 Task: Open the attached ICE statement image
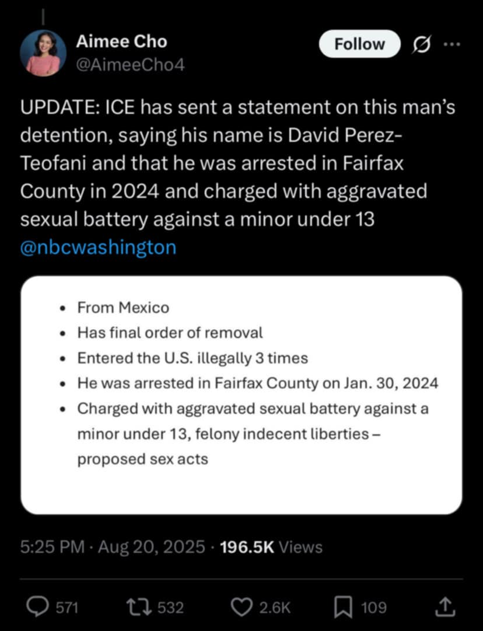242,395
